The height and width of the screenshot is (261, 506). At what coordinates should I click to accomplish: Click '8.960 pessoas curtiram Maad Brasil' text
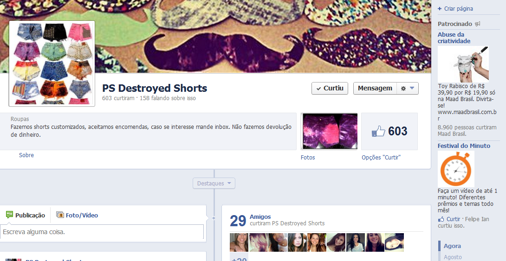pyautogui.click(x=467, y=131)
